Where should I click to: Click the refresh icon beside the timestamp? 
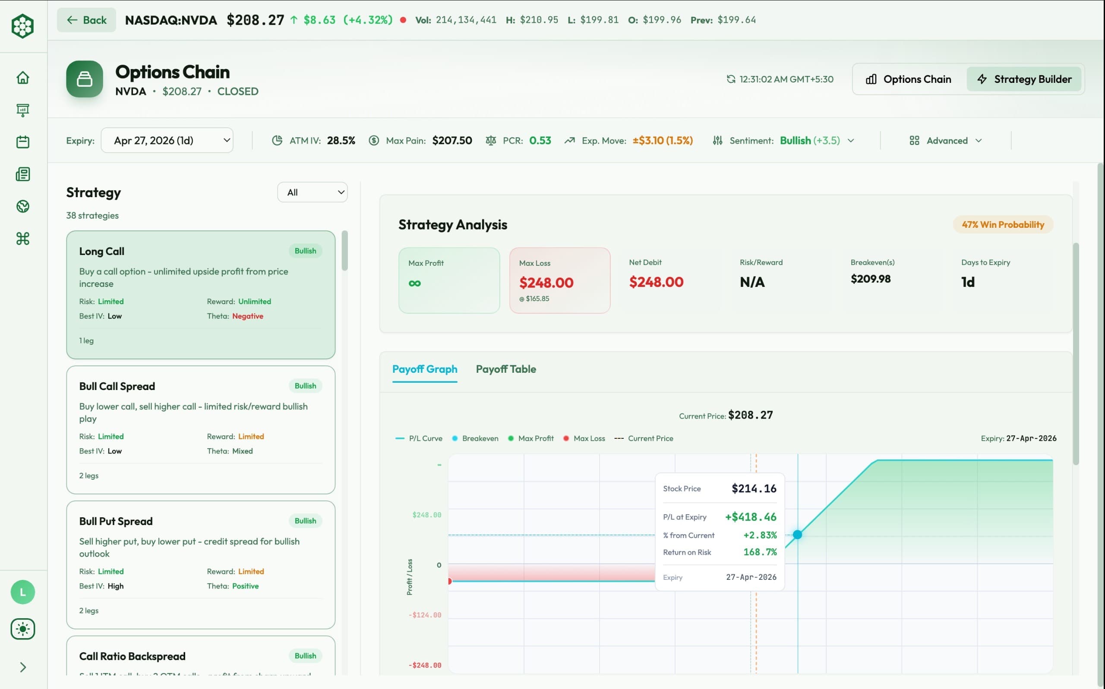click(x=731, y=79)
